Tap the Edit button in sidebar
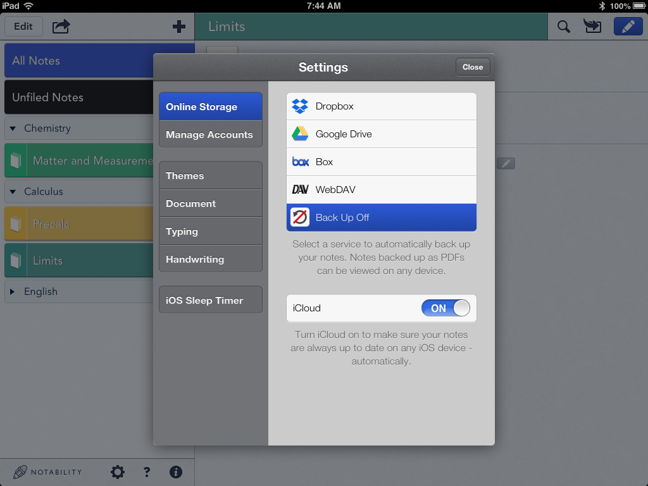648x486 pixels. point(23,27)
